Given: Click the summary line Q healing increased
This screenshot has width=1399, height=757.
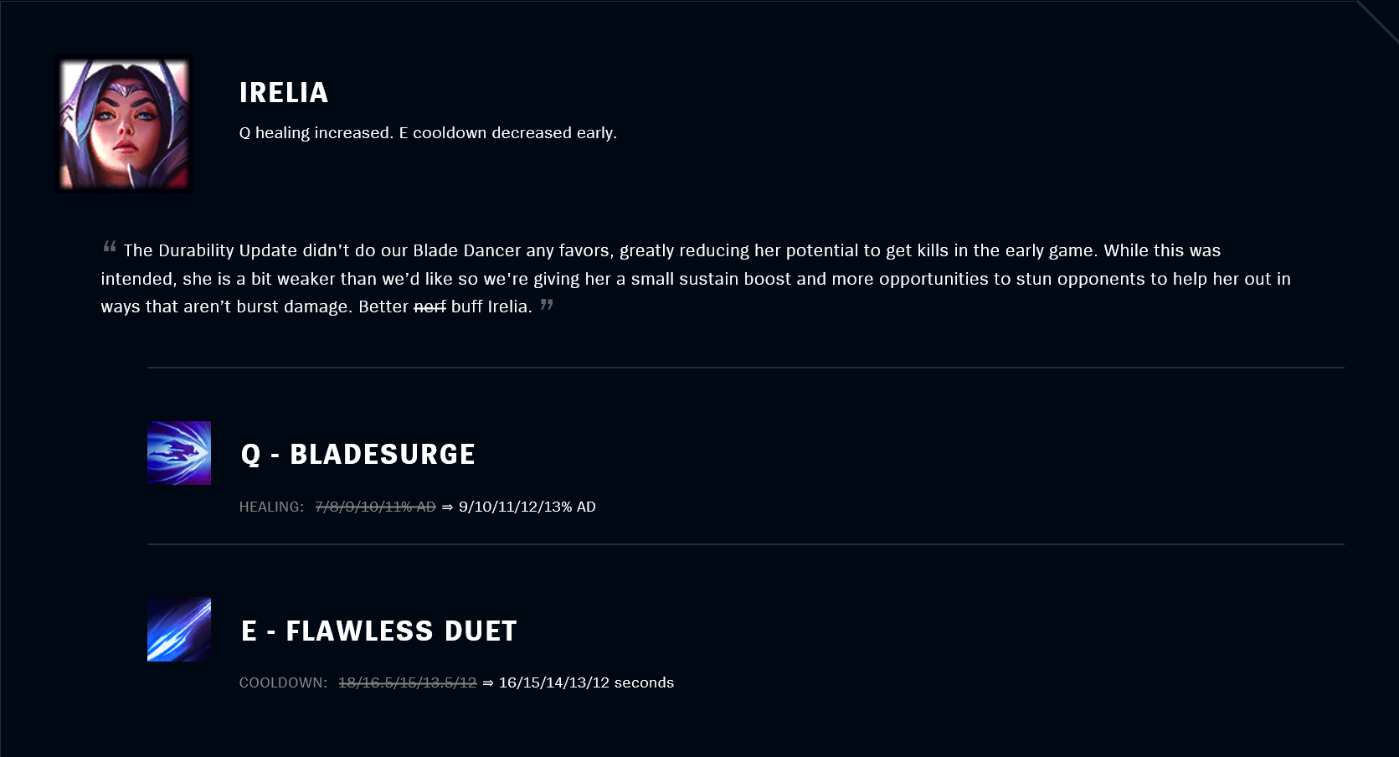Looking at the screenshot, I should coord(428,132).
